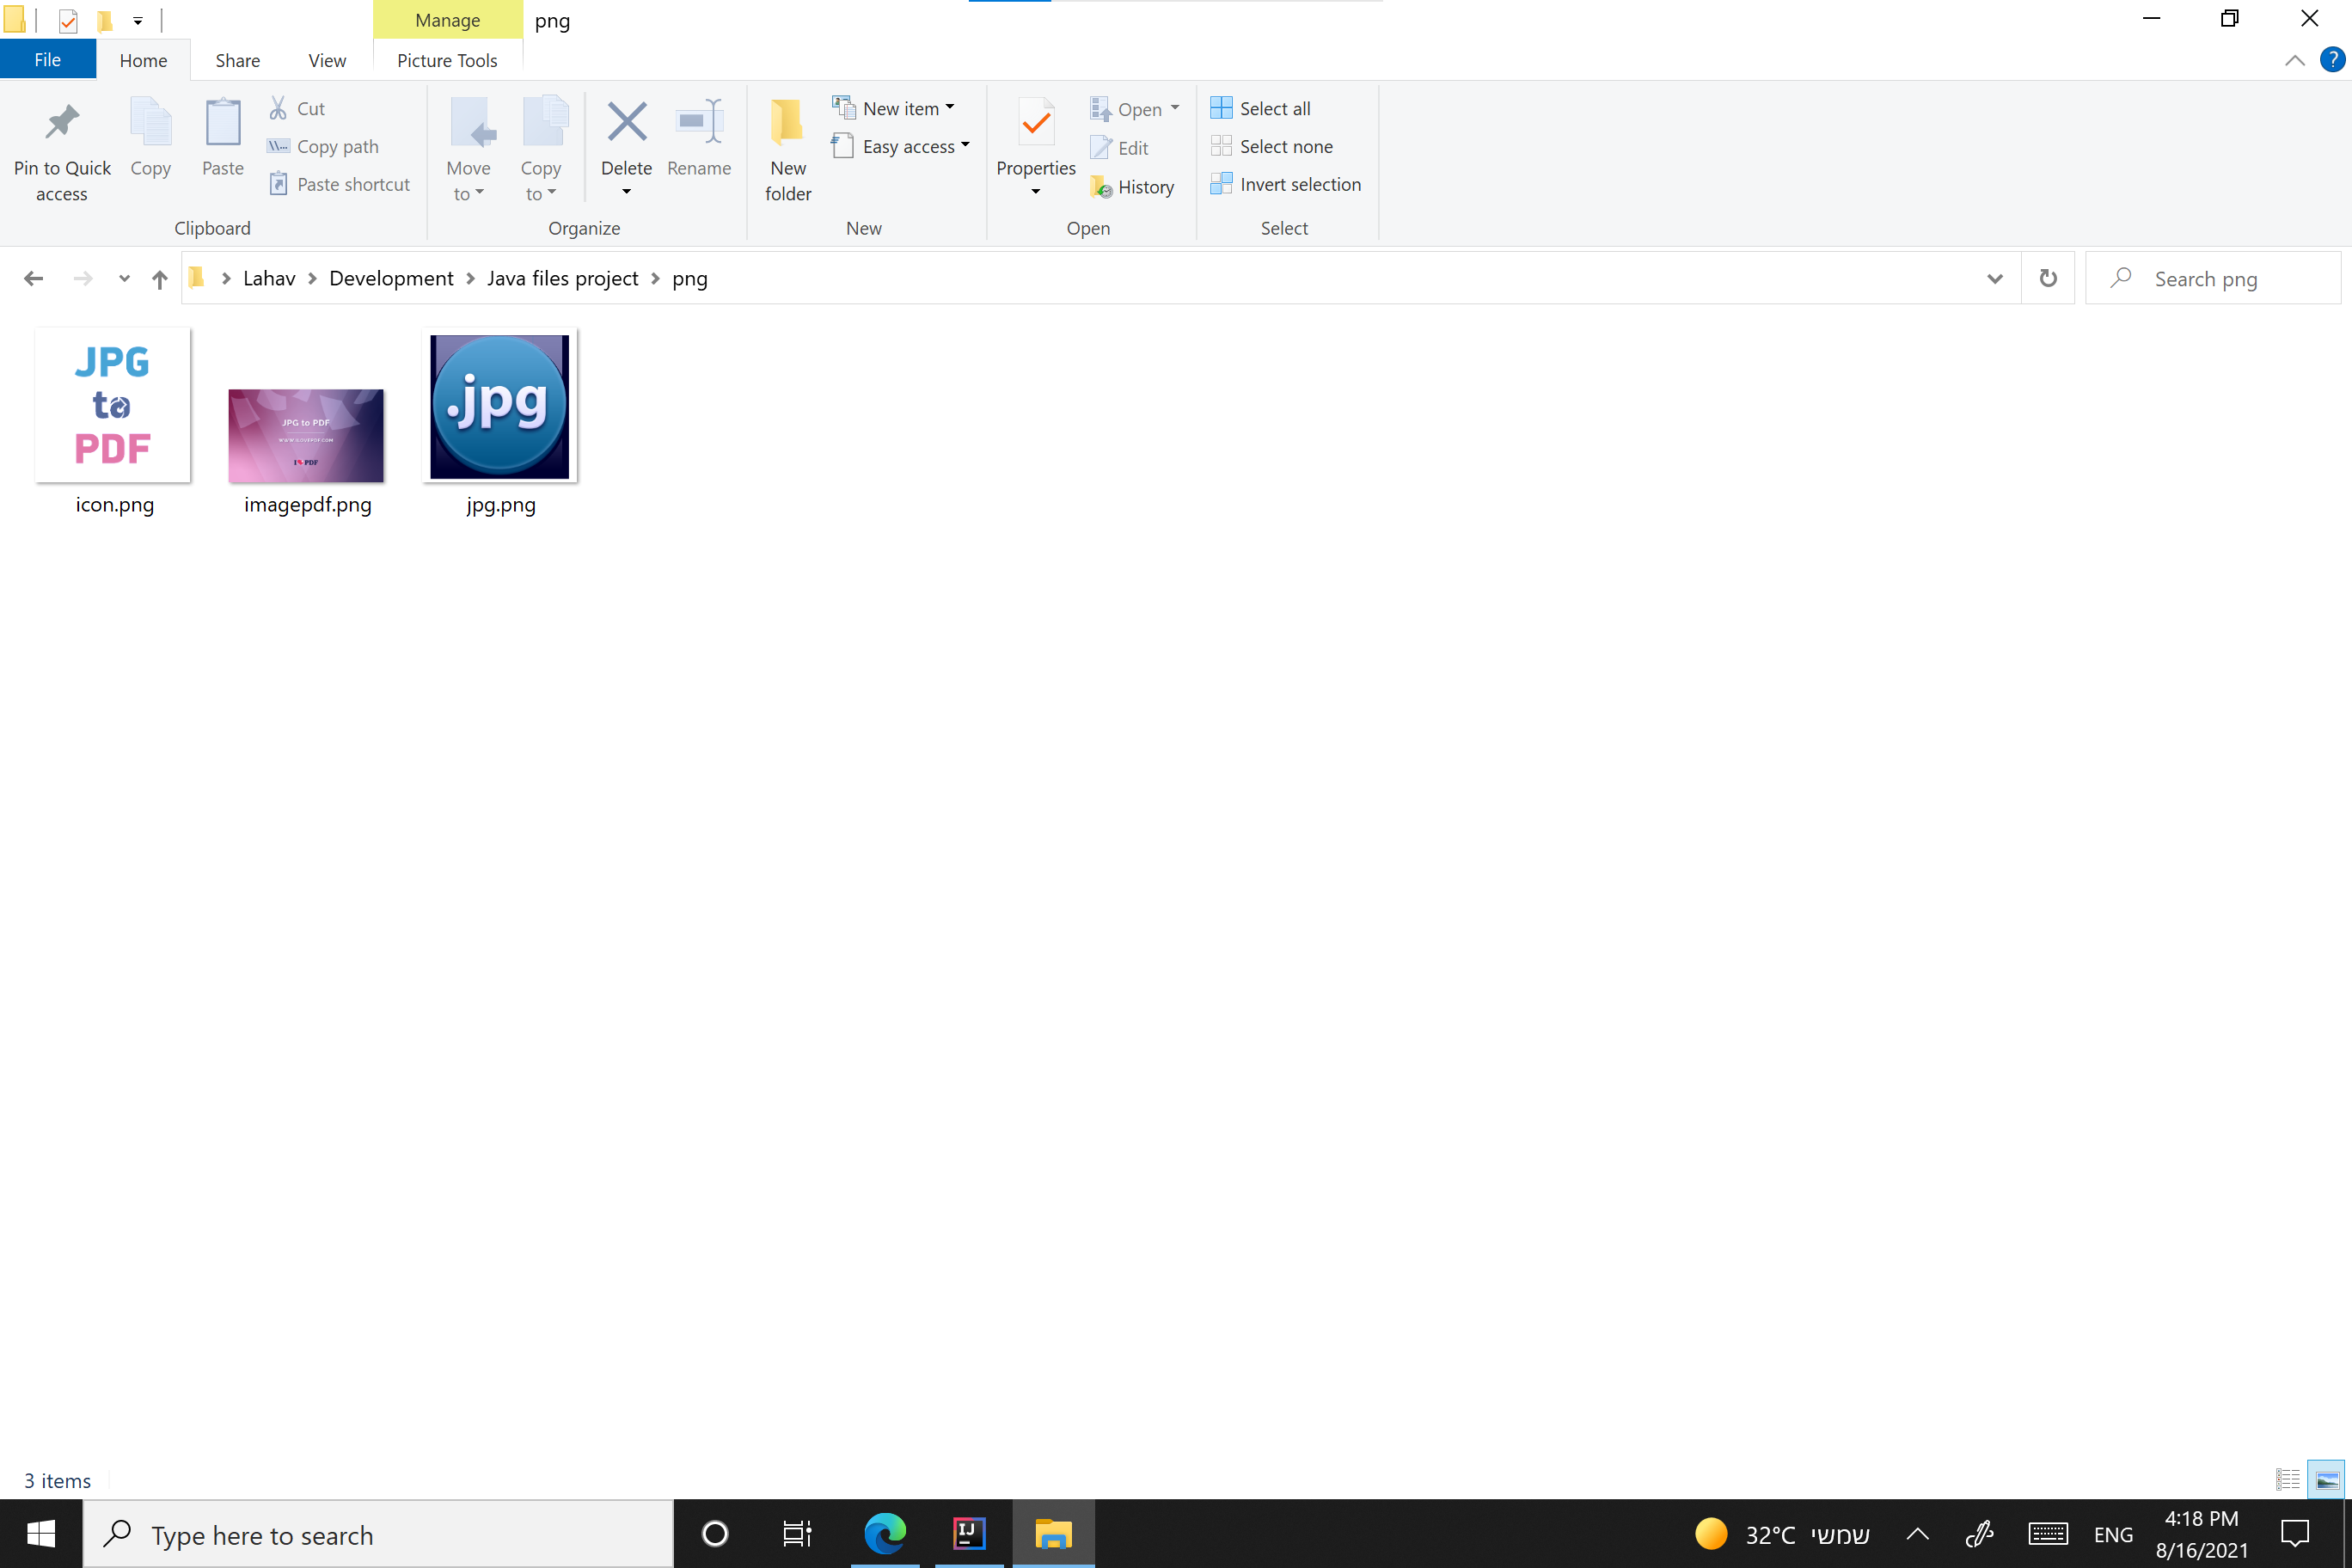
Task: Expand the New item dropdown
Action: click(x=950, y=107)
